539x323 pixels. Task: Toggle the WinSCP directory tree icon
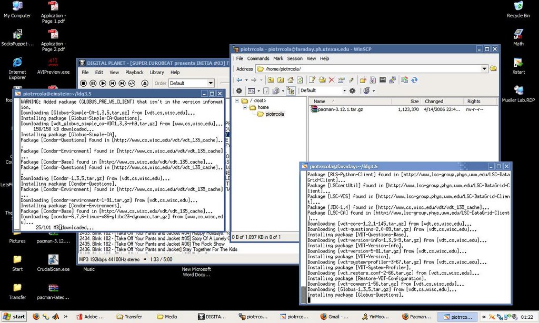click(291, 90)
